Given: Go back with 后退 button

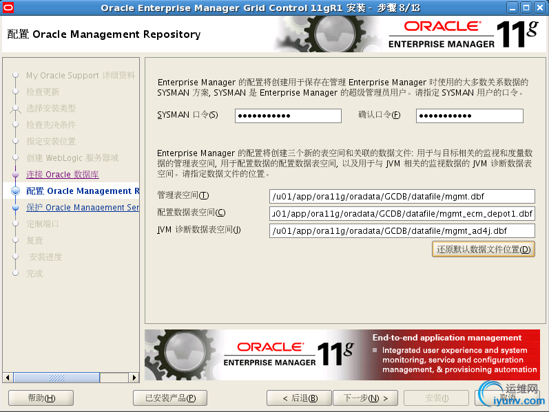Looking at the screenshot, I should point(299,398).
